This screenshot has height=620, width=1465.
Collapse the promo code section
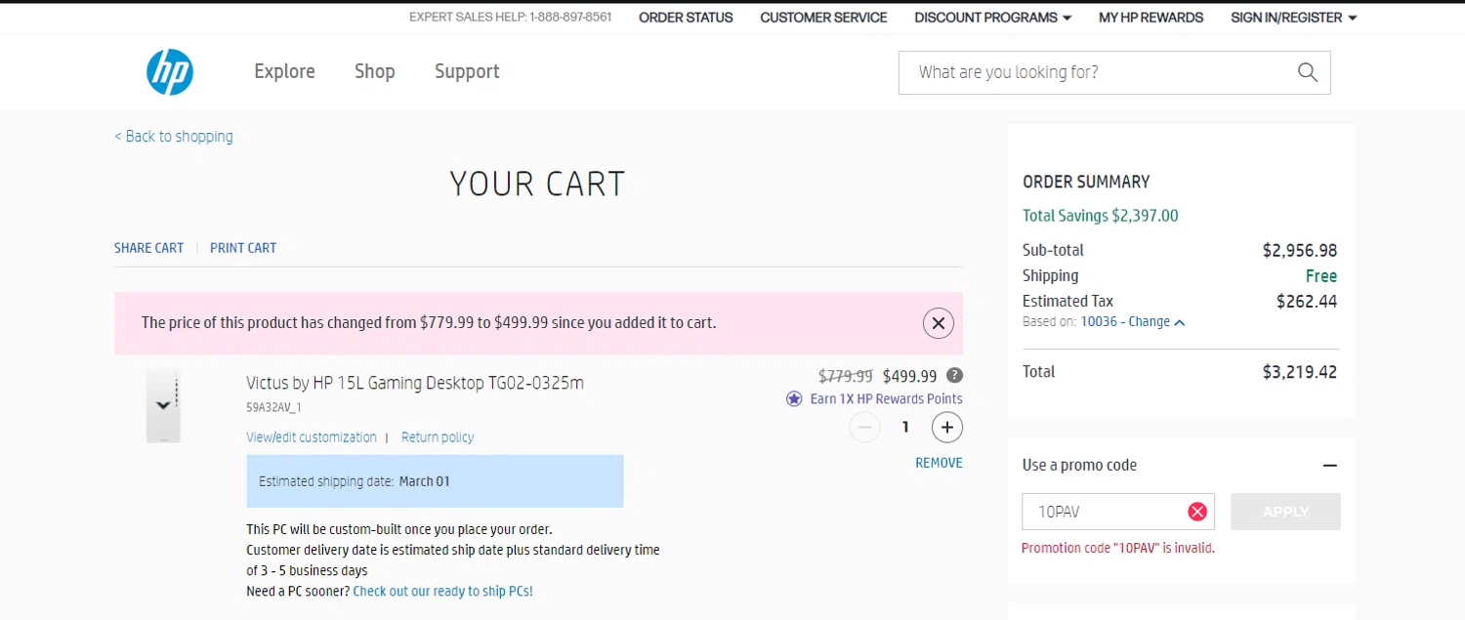[x=1329, y=466]
